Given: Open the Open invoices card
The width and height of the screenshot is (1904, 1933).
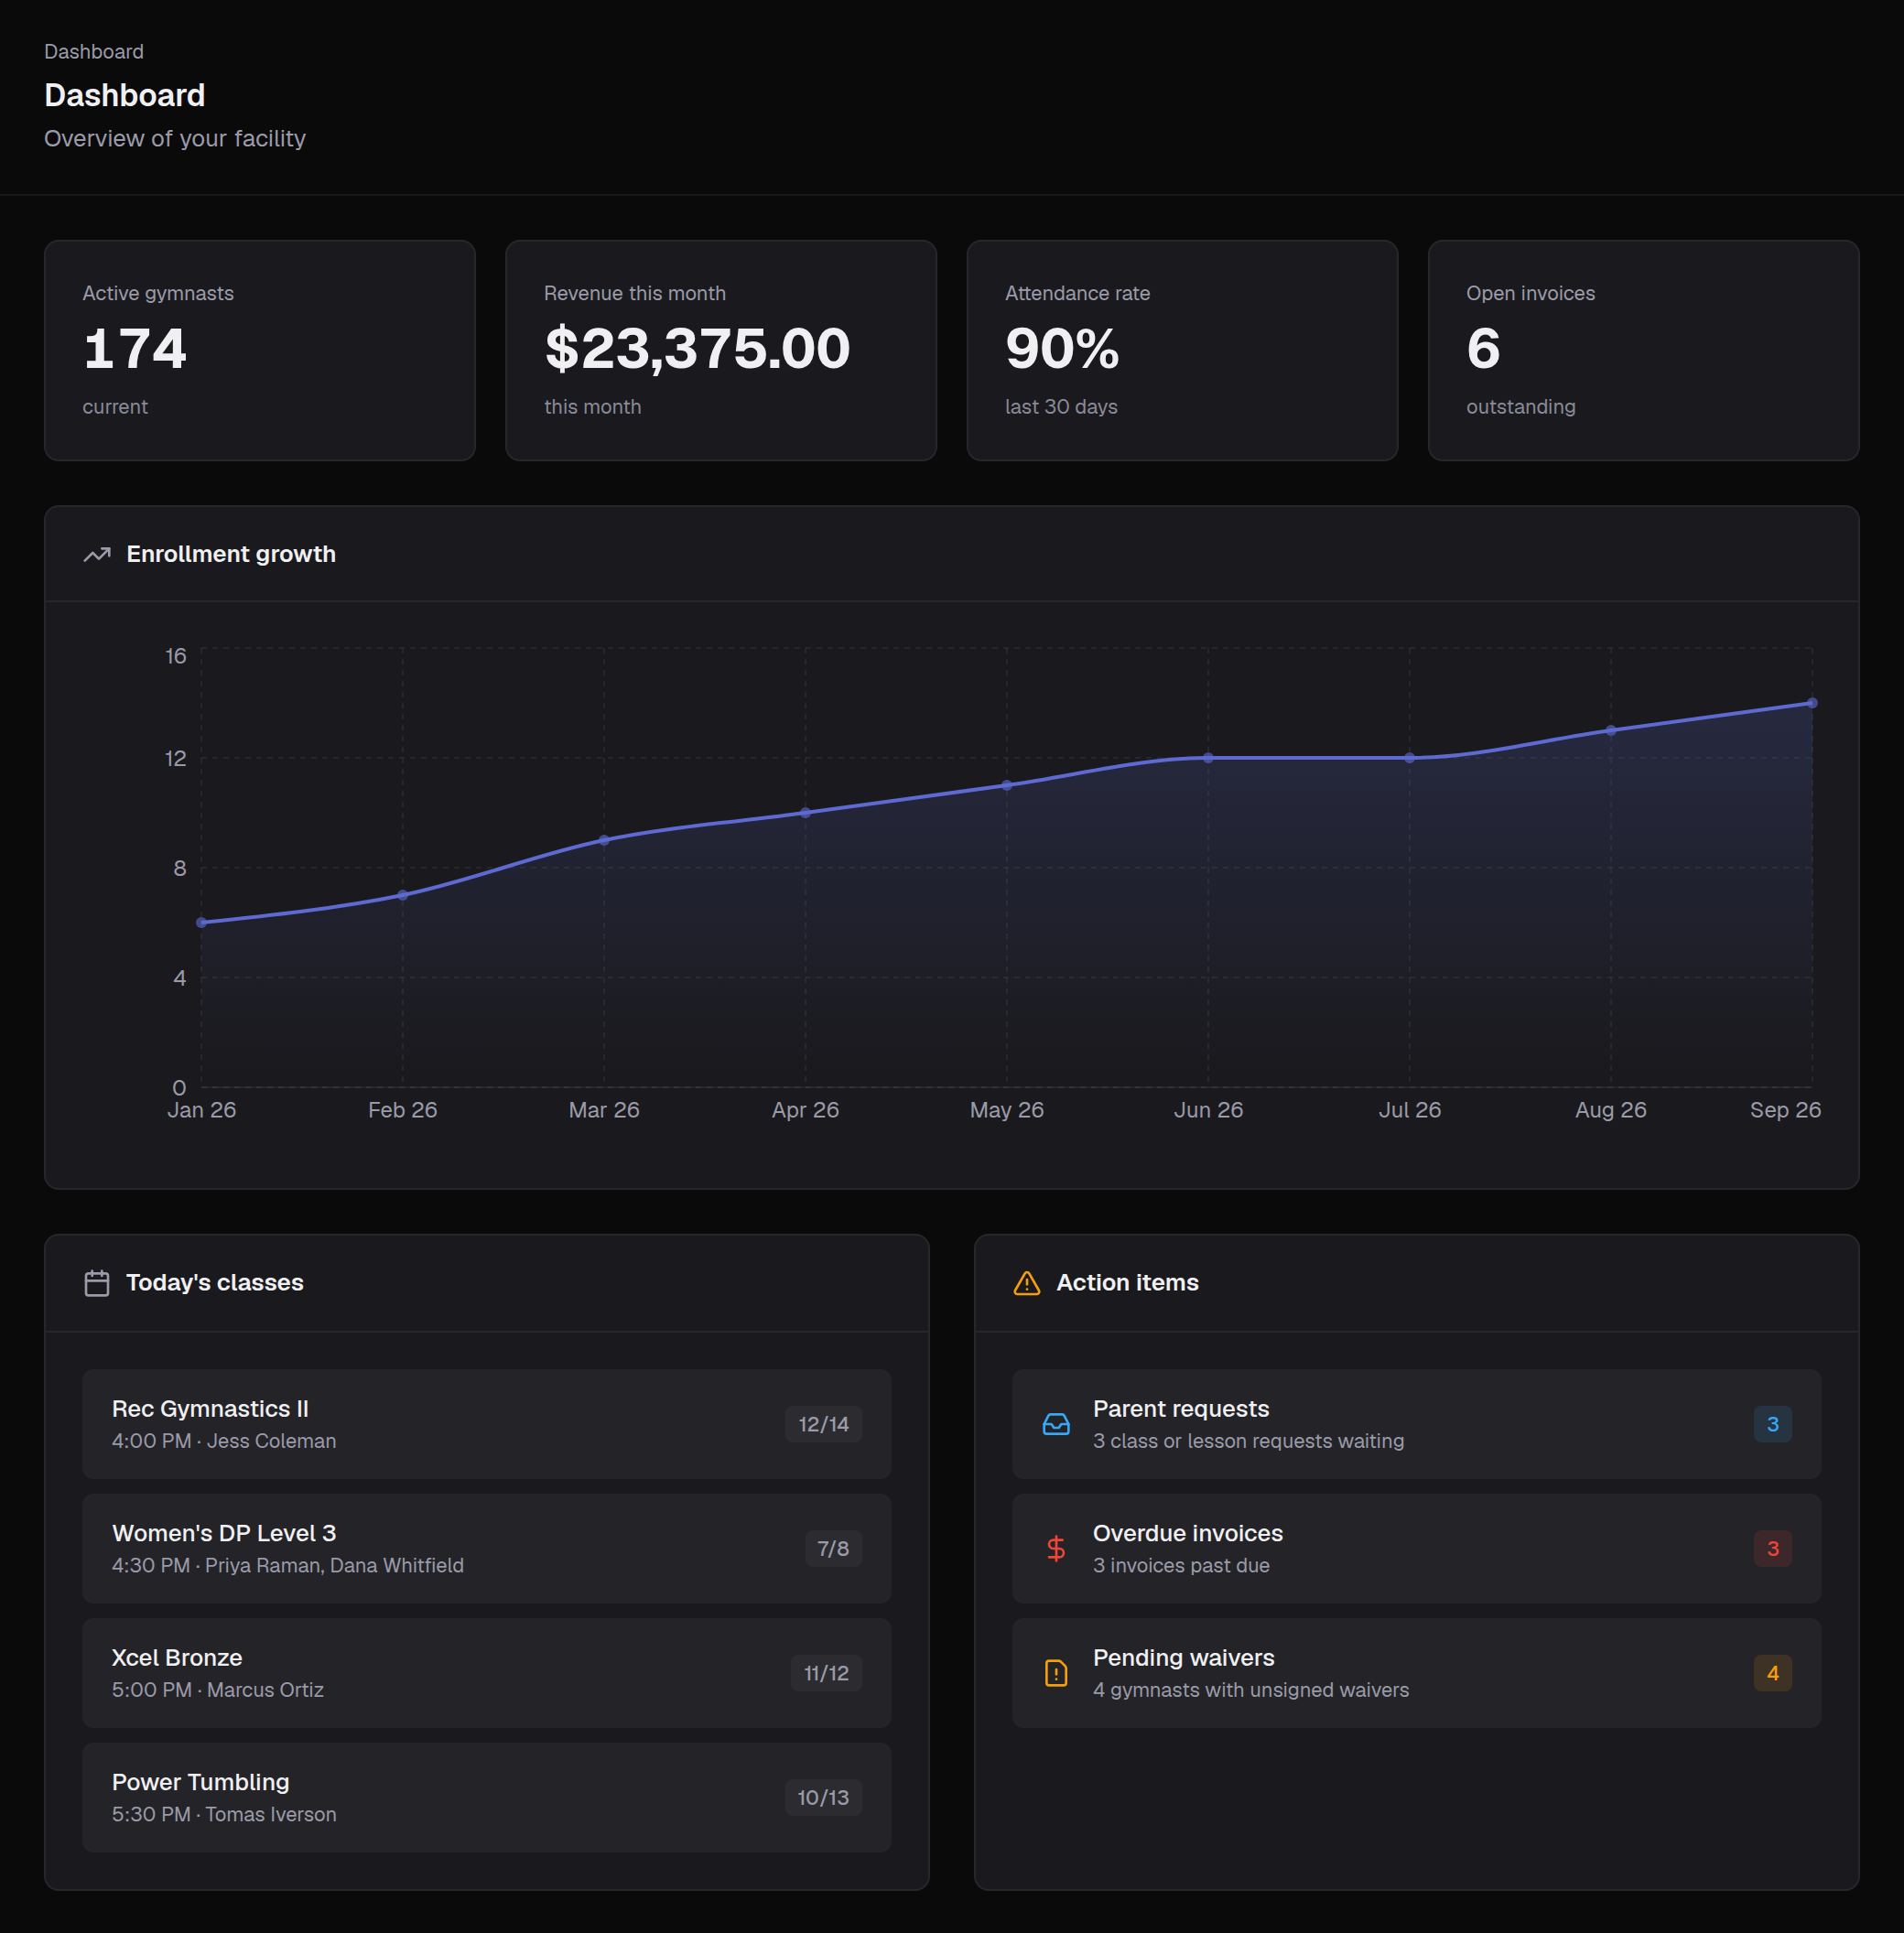Looking at the screenshot, I should [1643, 350].
